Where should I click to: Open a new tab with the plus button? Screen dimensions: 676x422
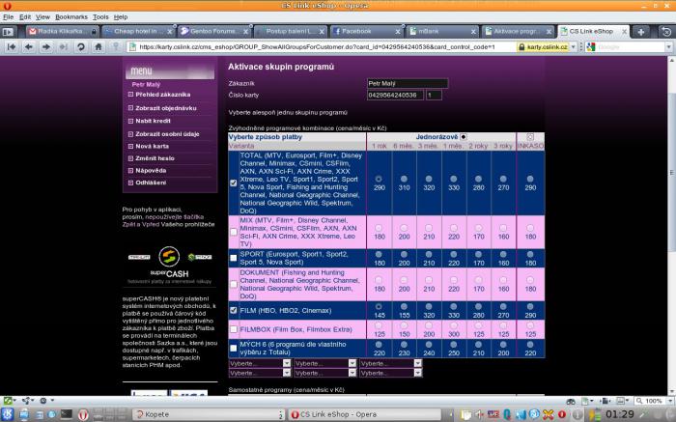[x=641, y=32]
